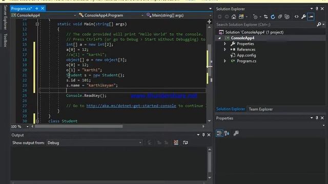Click the Search Solution Explorer input field
328x184 pixels.
[x=265, y=25]
